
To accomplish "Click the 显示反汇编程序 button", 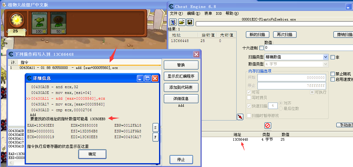I will pos(181,76).
